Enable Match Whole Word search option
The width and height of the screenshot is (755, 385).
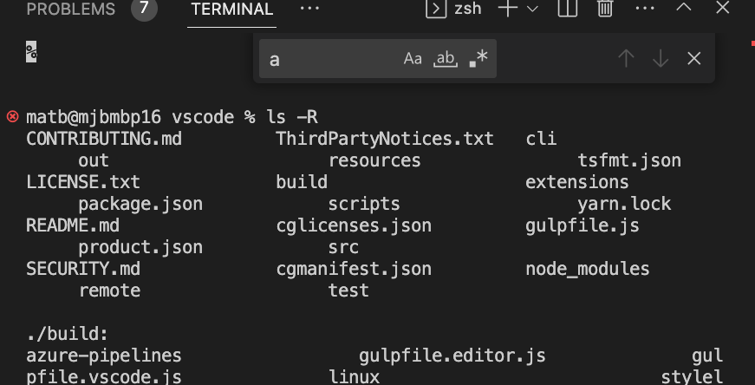[445, 59]
